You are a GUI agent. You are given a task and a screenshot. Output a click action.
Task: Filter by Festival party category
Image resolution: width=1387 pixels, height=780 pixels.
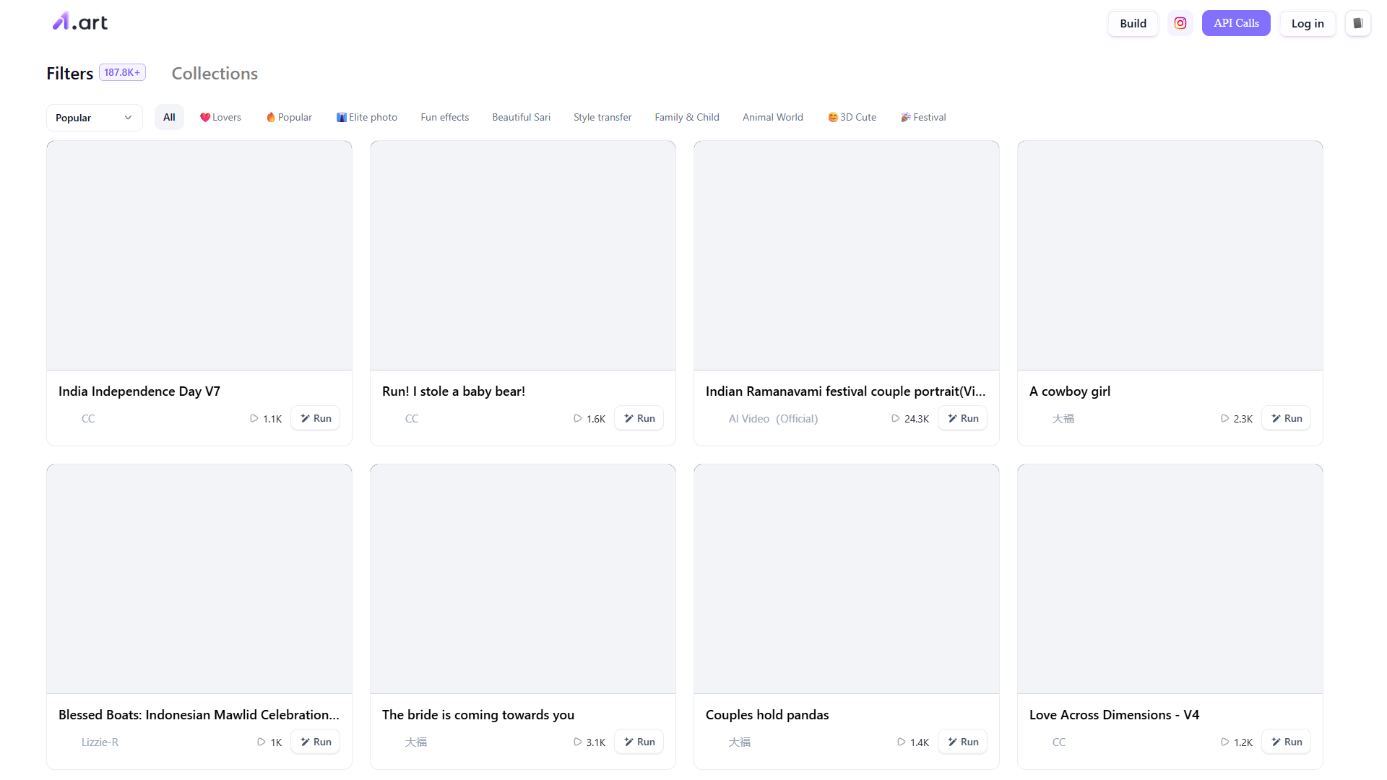click(923, 117)
